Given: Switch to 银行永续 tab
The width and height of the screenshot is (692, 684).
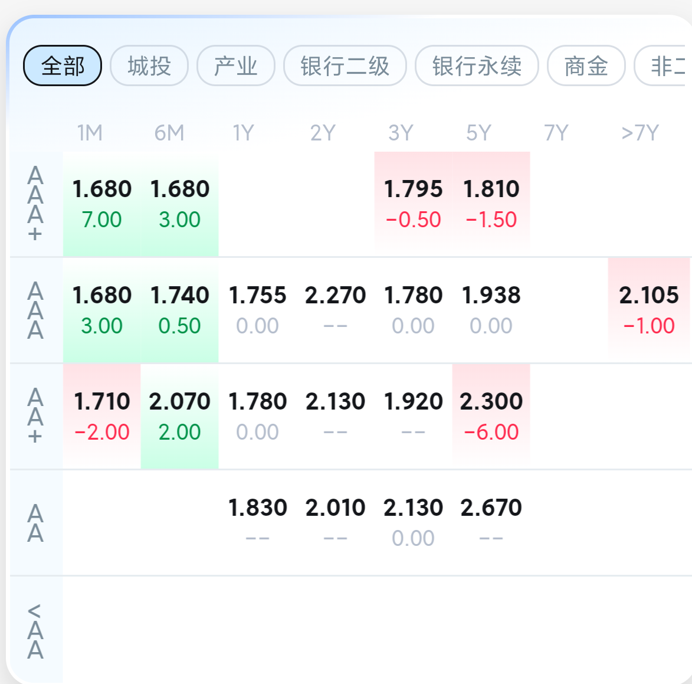Looking at the screenshot, I should pyautogui.click(x=477, y=66).
